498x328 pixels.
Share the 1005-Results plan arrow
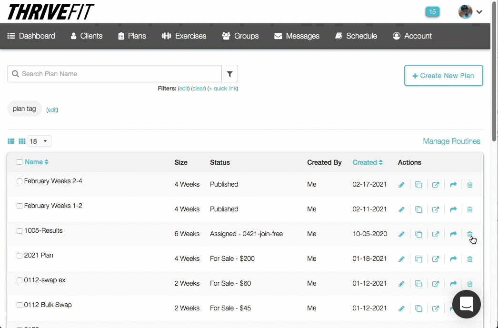tap(453, 234)
